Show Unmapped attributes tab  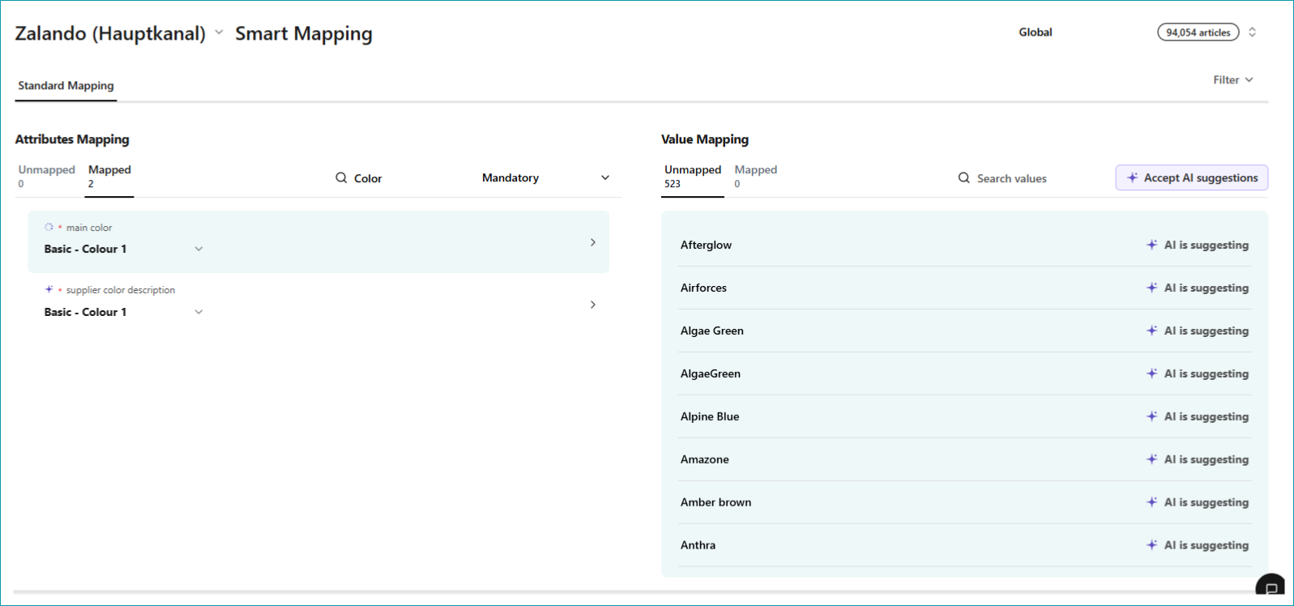tap(46, 176)
